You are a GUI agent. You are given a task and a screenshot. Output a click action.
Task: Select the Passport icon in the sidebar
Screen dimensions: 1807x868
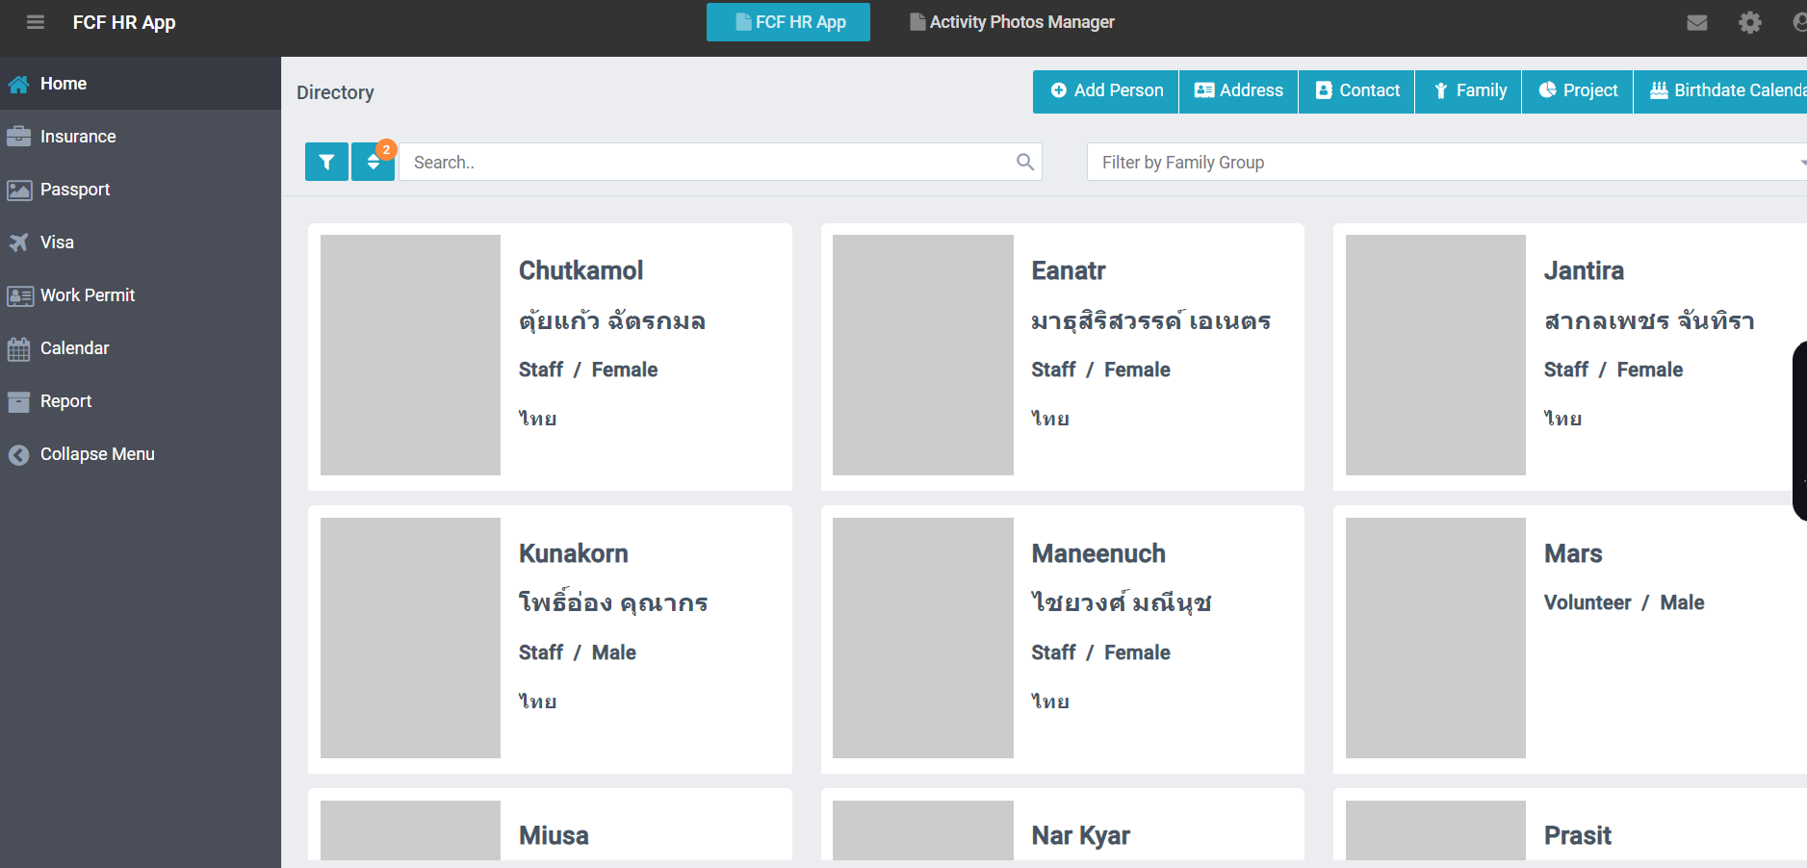point(20,190)
